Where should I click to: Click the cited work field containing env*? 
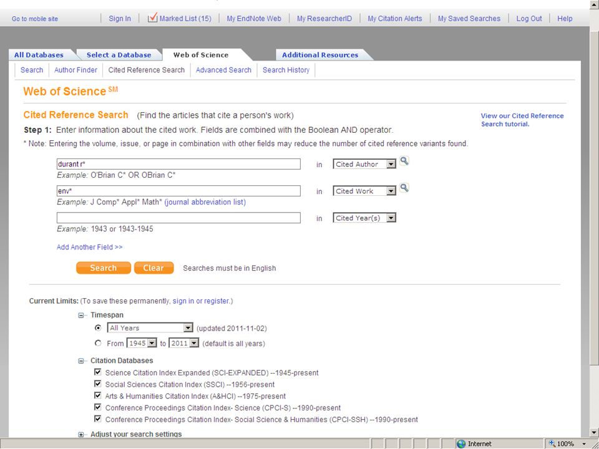pos(178,191)
